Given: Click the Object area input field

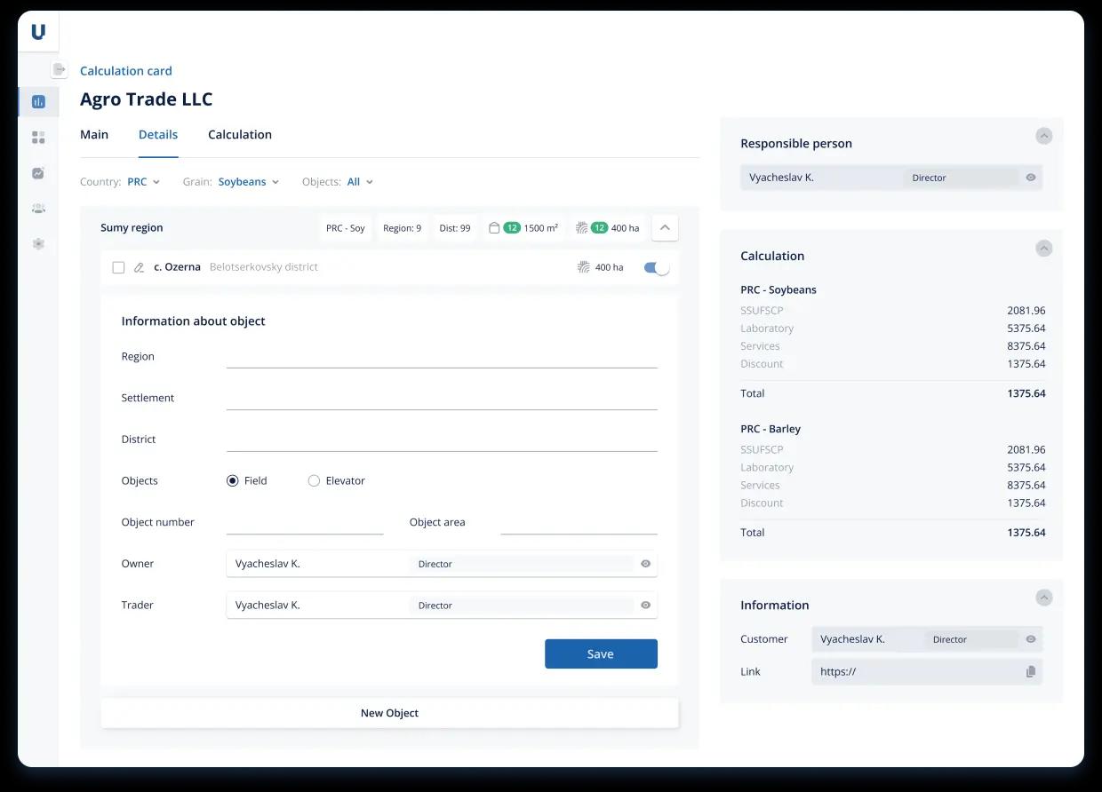Looking at the screenshot, I should click(x=579, y=523).
